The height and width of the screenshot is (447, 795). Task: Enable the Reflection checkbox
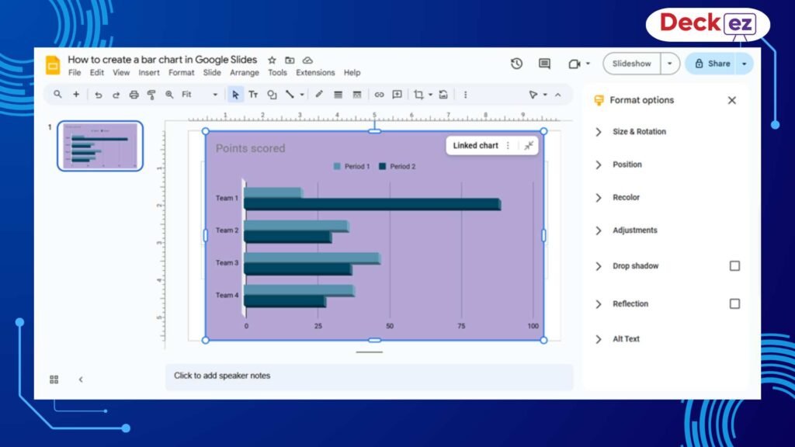(x=734, y=303)
